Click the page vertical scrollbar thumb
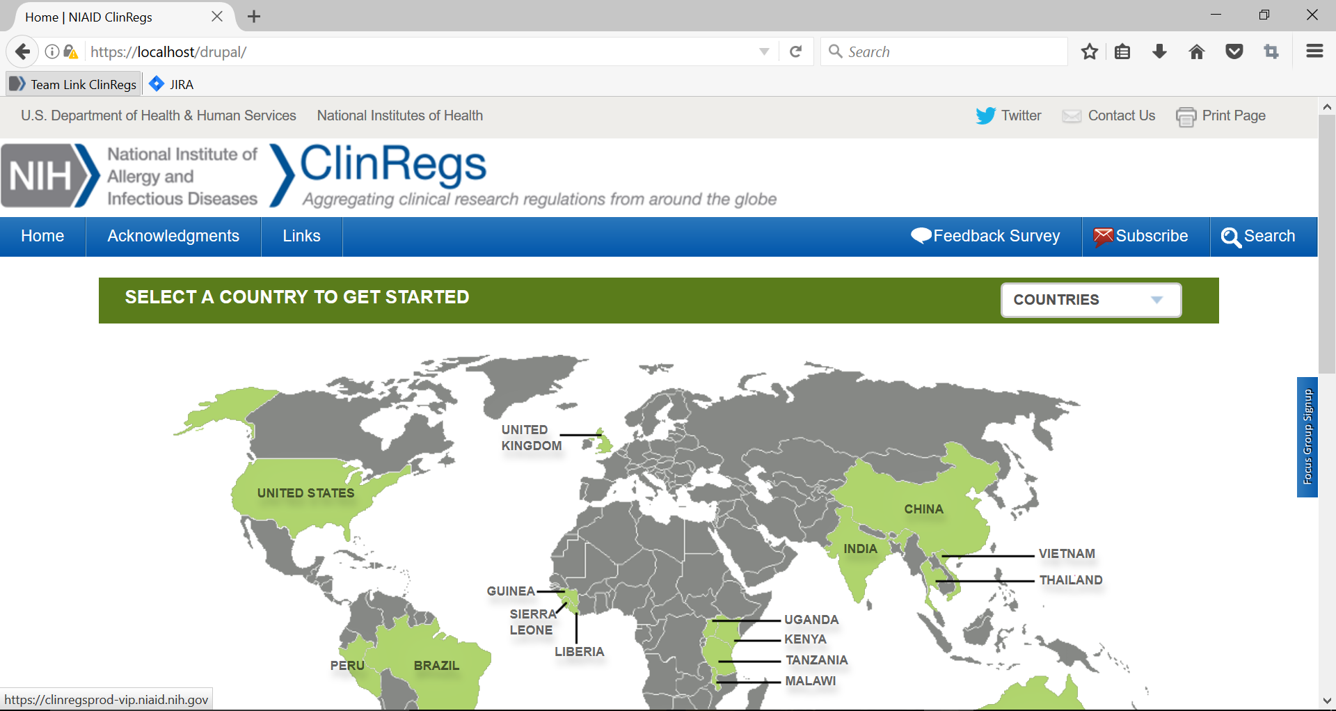This screenshot has width=1336, height=711. click(1327, 243)
